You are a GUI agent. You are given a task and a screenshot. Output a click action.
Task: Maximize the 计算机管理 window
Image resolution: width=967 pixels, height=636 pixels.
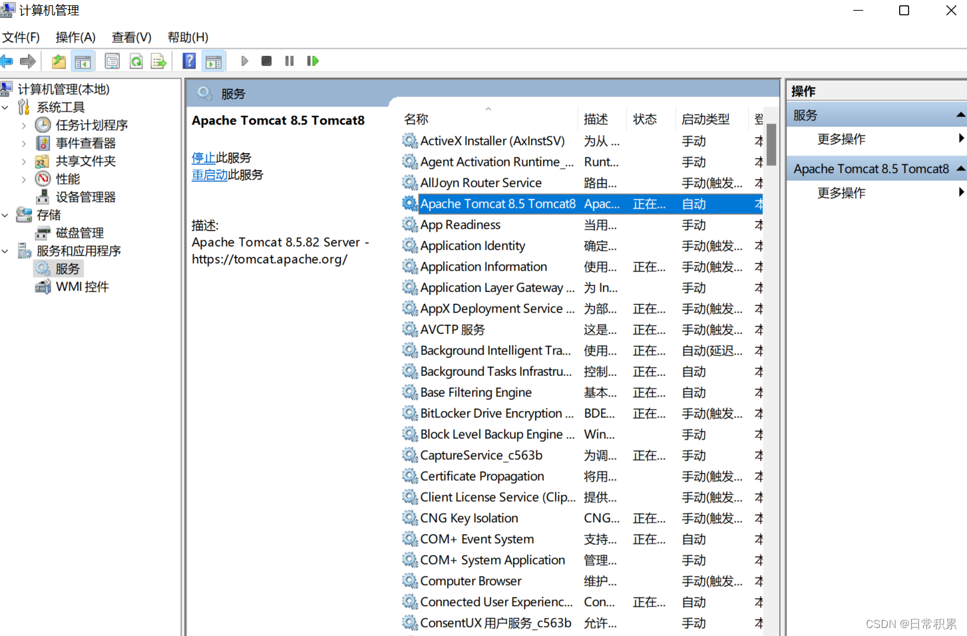[904, 11]
